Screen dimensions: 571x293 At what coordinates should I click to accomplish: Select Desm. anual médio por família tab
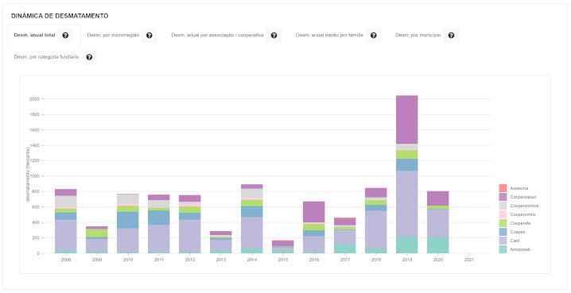coord(329,35)
